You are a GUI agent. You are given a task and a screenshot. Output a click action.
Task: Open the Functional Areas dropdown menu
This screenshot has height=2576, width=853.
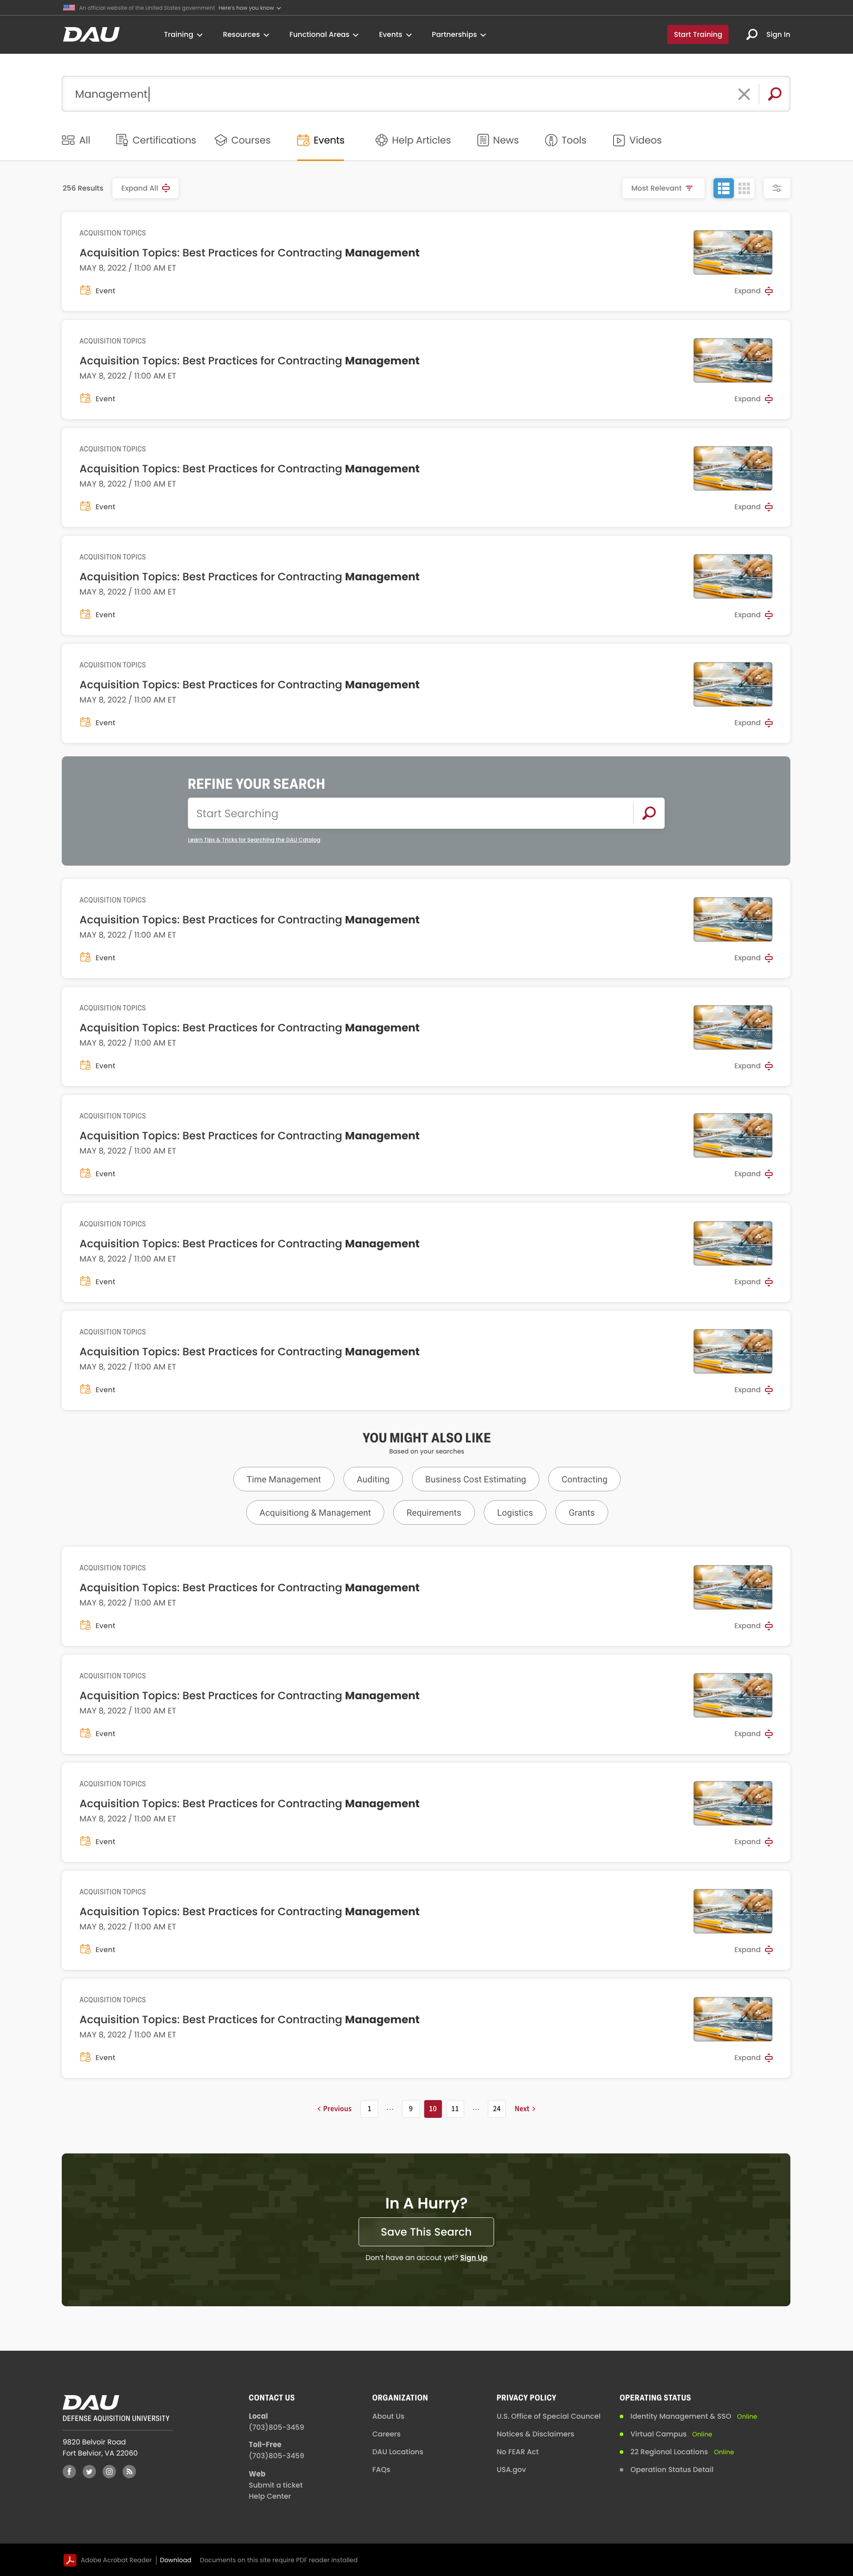click(324, 34)
